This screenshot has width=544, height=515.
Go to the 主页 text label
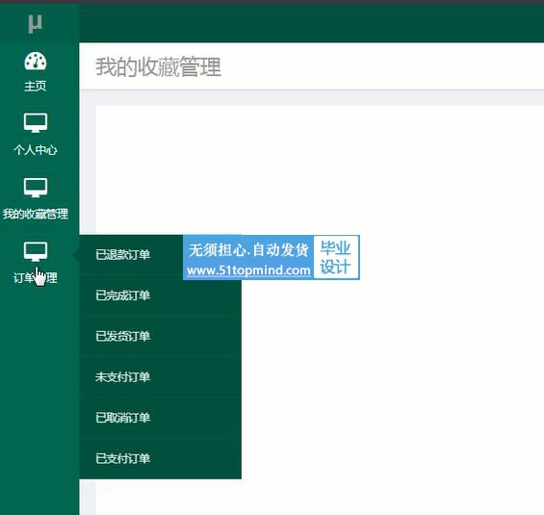35,86
